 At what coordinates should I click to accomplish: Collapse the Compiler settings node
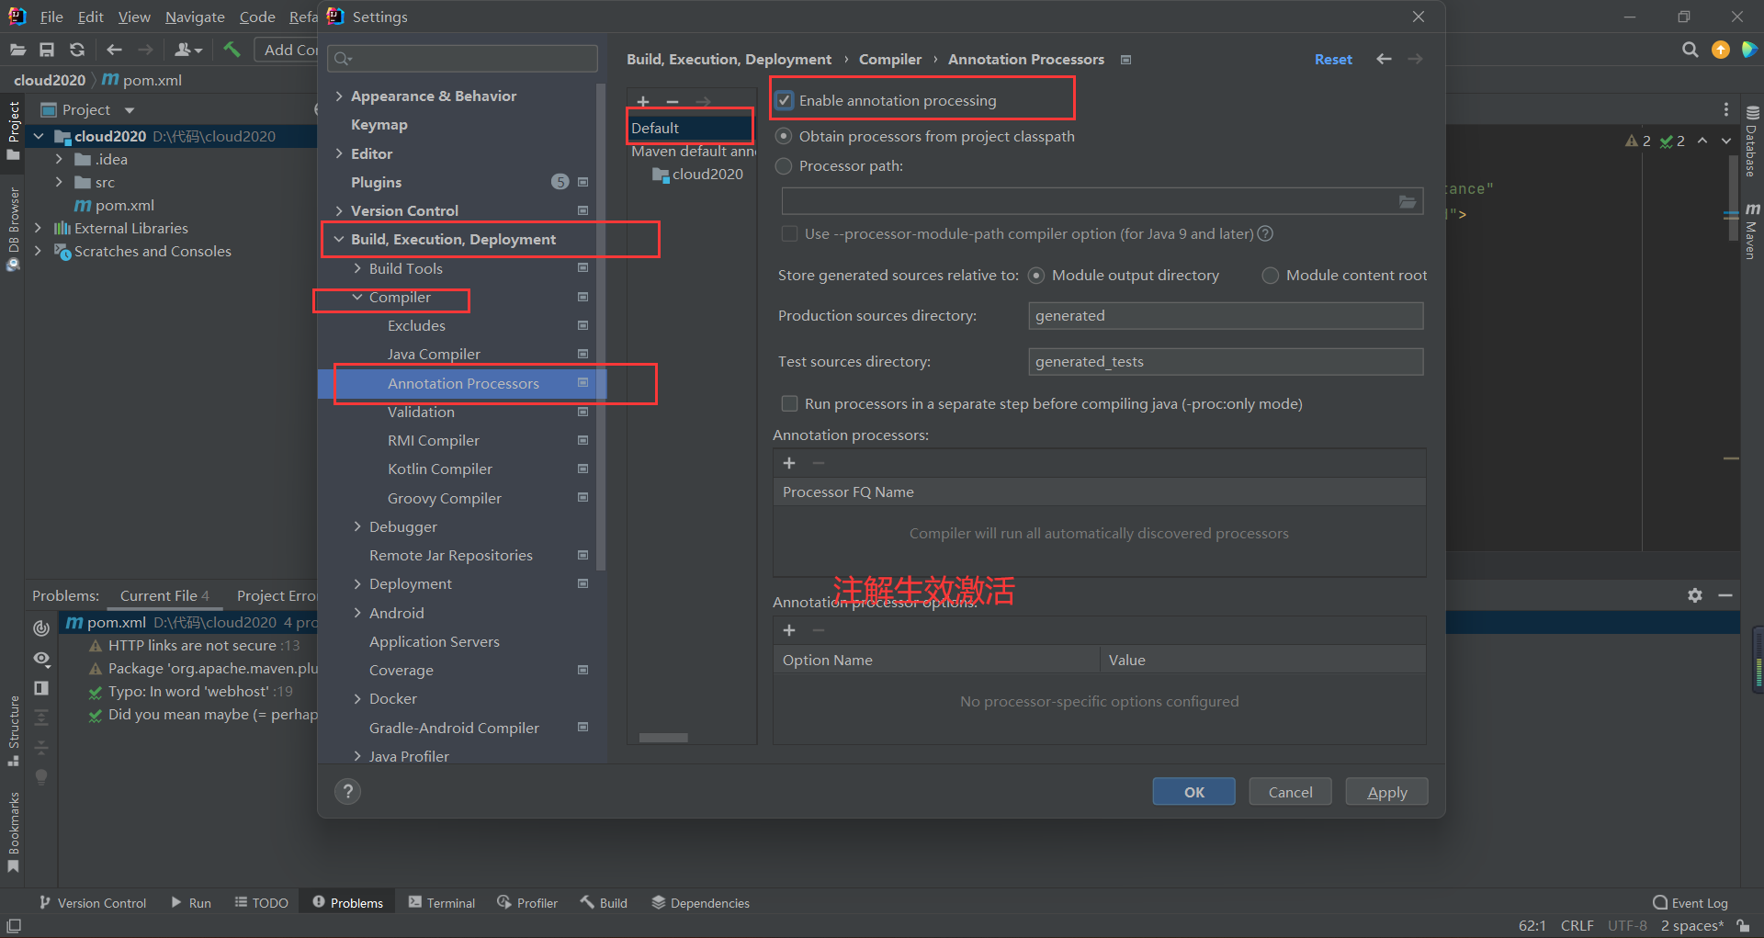click(x=357, y=298)
